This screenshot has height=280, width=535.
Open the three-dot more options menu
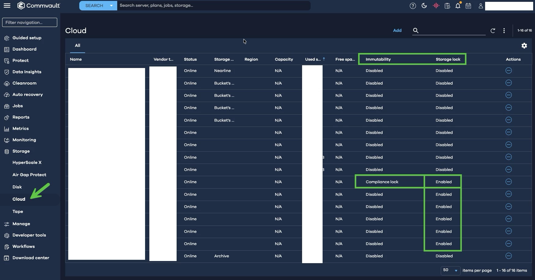pos(504,31)
